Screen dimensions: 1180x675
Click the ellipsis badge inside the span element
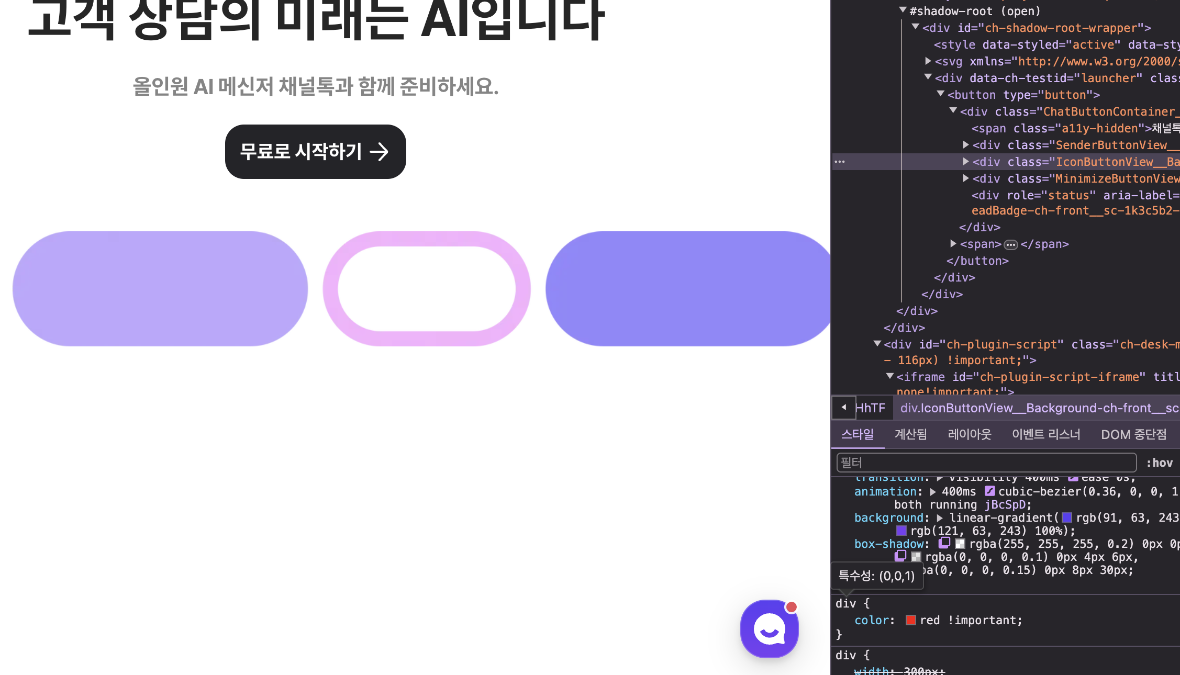point(1011,244)
